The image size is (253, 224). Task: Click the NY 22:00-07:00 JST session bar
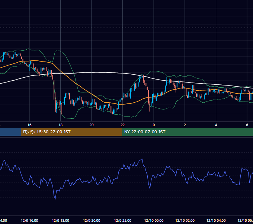click(x=187, y=132)
